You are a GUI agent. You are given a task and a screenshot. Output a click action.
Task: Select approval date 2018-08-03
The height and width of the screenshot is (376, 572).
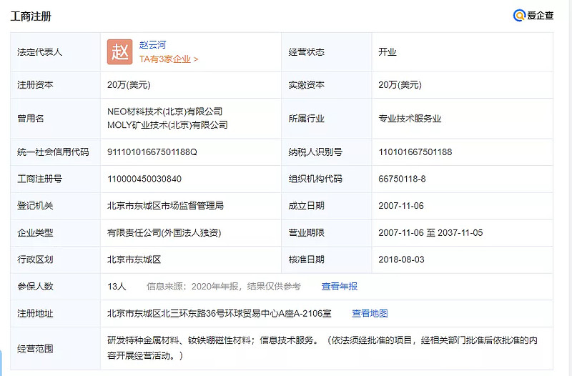401,259
